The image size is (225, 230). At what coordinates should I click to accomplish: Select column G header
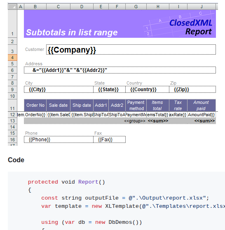136,7
